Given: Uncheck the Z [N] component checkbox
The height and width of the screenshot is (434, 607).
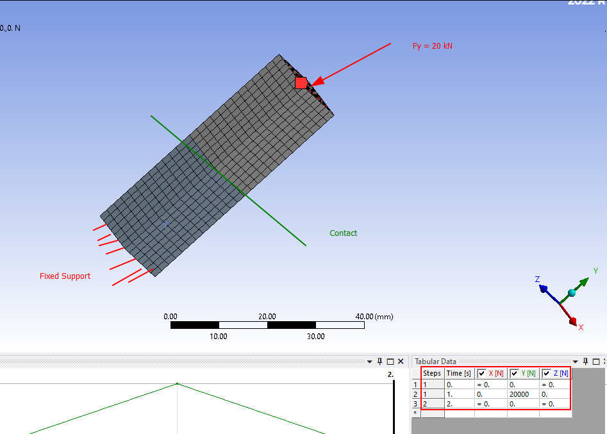Looking at the screenshot, I should pos(545,374).
